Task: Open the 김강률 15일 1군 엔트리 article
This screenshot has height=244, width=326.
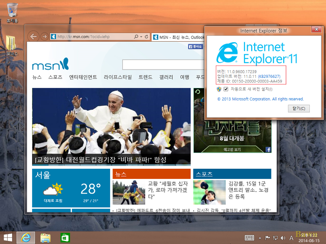Action: (x=249, y=190)
